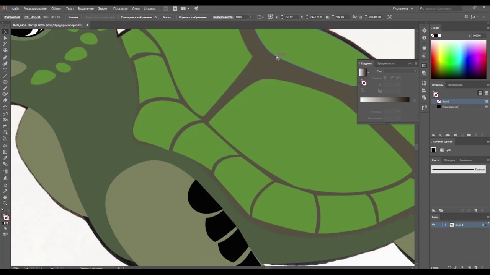Viewport: 490px width, 275px height.
Task: Select the Hand tool
Action: point(5,197)
